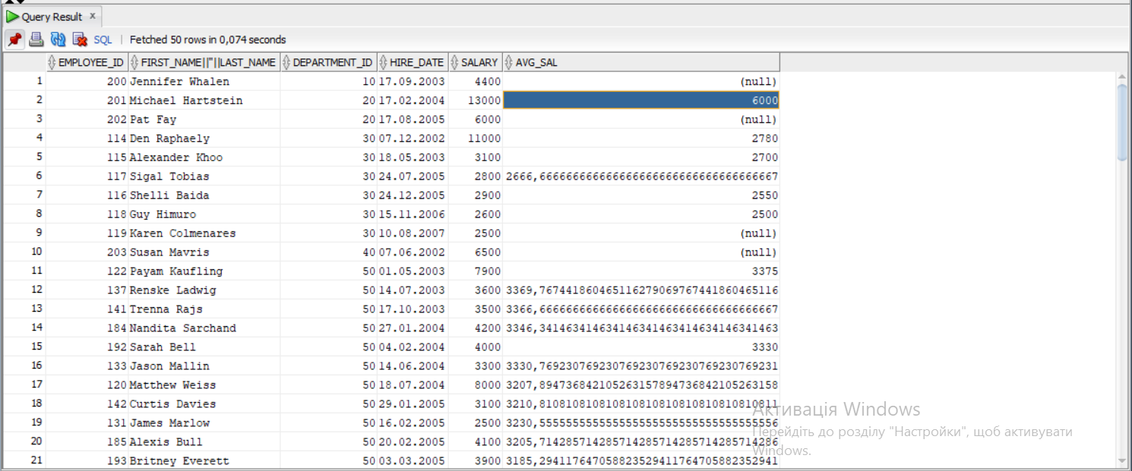Select the cell Alexander Khoo
The width and height of the screenshot is (1132, 471).
coord(204,157)
